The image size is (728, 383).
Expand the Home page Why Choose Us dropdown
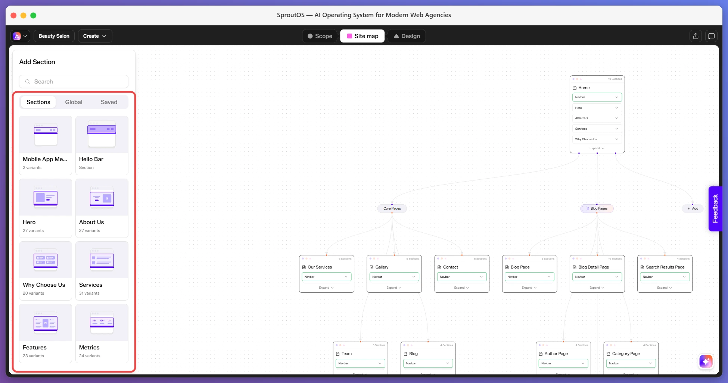597,139
